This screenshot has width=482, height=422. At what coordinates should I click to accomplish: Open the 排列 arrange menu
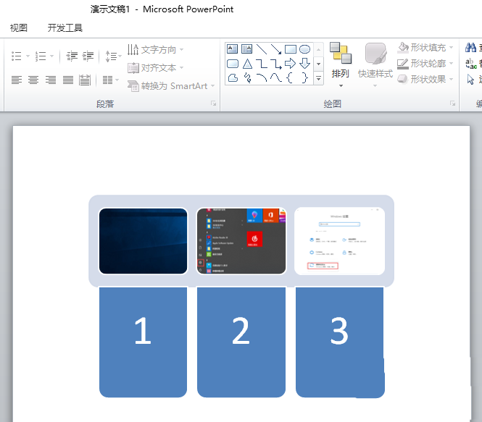(x=340, y=65)
